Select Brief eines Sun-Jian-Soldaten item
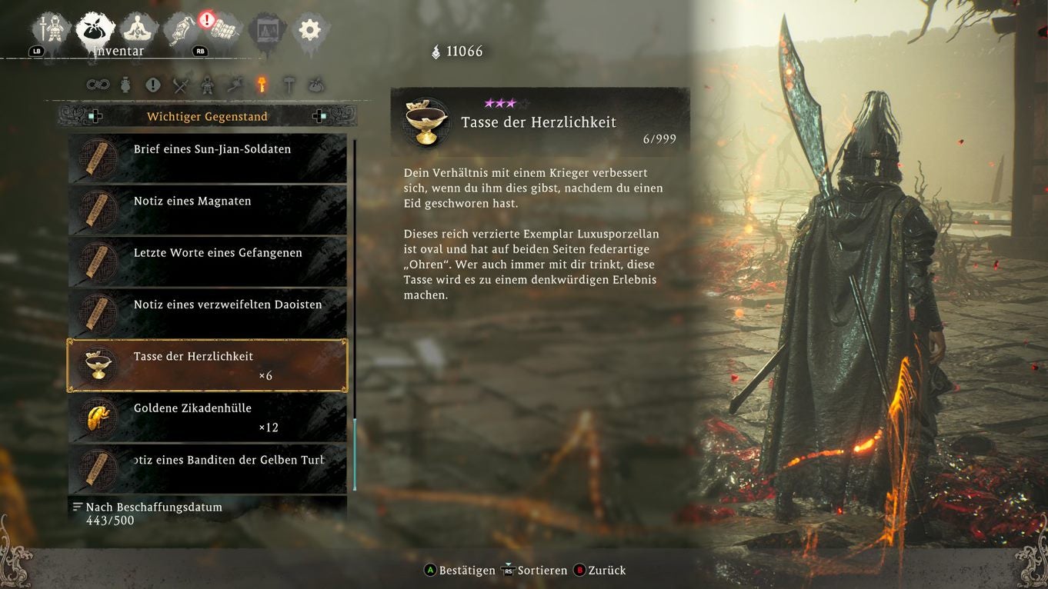The height and width of the screenshot is (589, 1048). tap(208, 158)
